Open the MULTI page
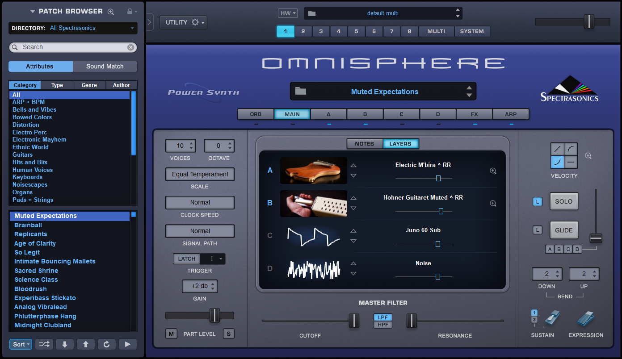This screenshot has width=622, height=359. click(x=436, y=31)
